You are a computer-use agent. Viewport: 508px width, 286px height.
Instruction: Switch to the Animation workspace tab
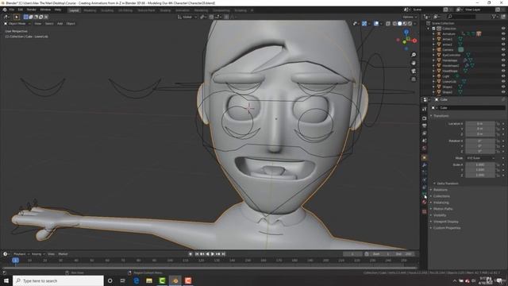pos(183,10)
